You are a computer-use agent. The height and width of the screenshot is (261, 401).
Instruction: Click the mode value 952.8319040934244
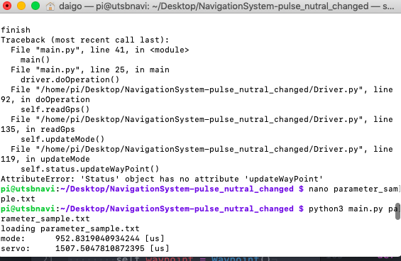tap(97, 238)
